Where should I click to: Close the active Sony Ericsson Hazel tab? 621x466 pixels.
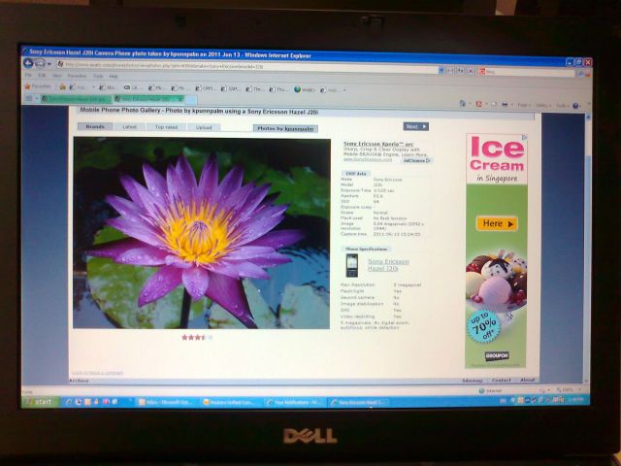coord(180,99)
